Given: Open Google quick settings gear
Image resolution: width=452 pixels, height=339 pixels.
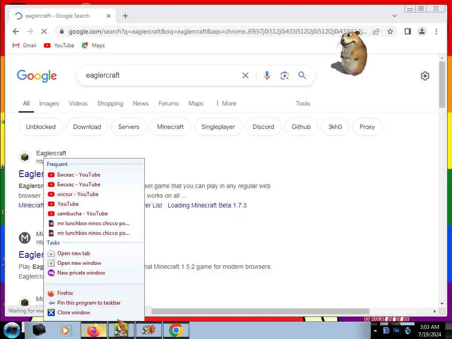Looking at the screenshot, I should (x=425, y=76).
